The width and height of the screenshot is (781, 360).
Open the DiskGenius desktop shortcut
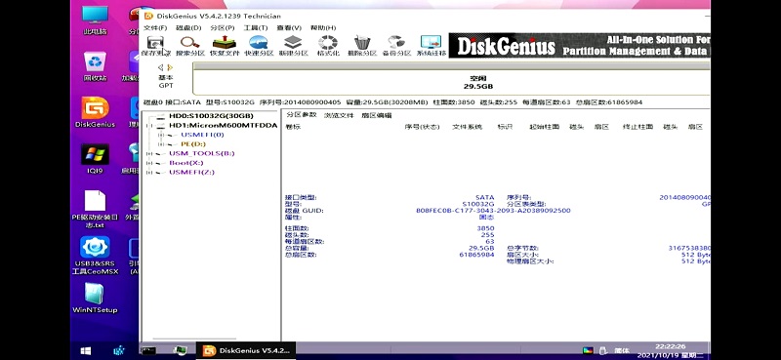(x=95, y=112)
